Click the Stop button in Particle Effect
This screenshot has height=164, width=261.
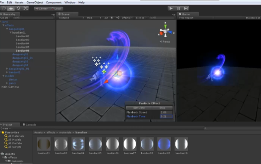click(162, 108)
